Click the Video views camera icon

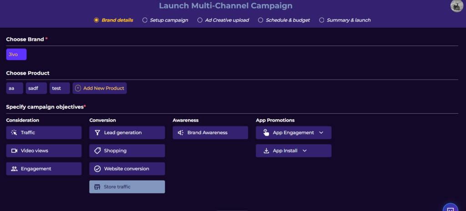(x=14, y=151)
